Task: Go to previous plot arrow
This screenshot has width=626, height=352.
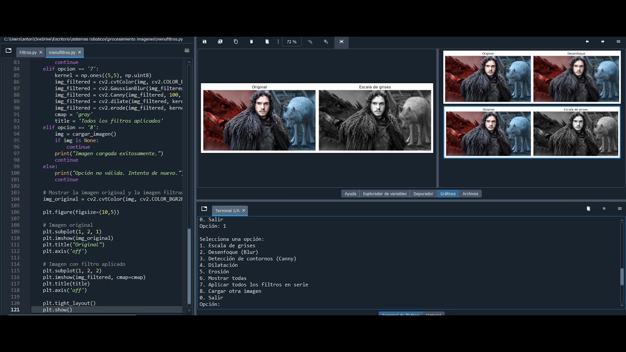Action: 587,42
